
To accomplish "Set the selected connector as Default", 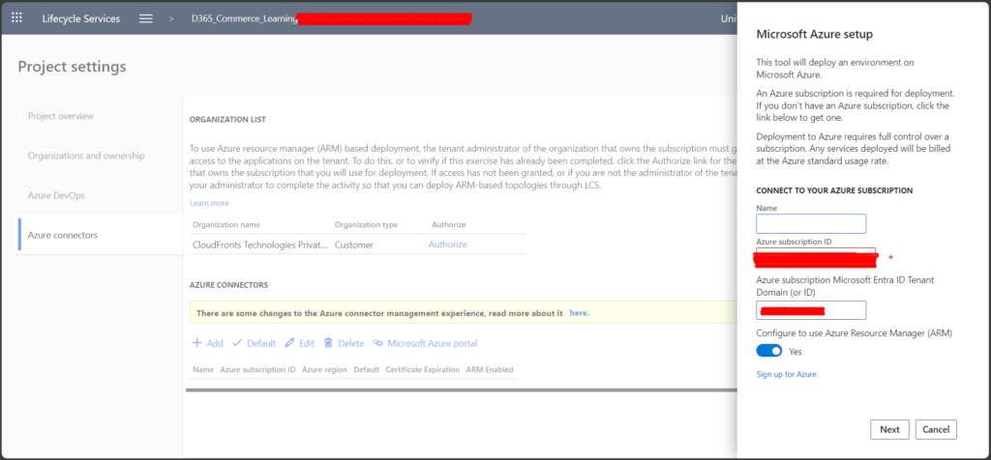I will coord(255,343).
